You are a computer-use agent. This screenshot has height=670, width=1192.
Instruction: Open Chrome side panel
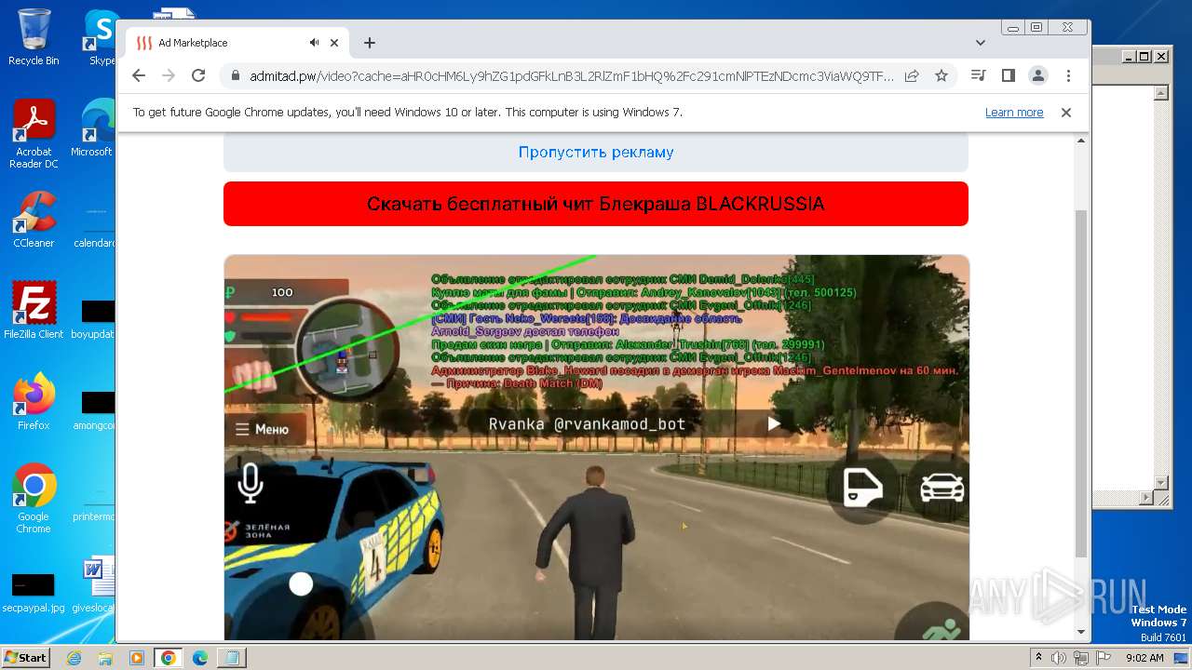pos(1008,76)
